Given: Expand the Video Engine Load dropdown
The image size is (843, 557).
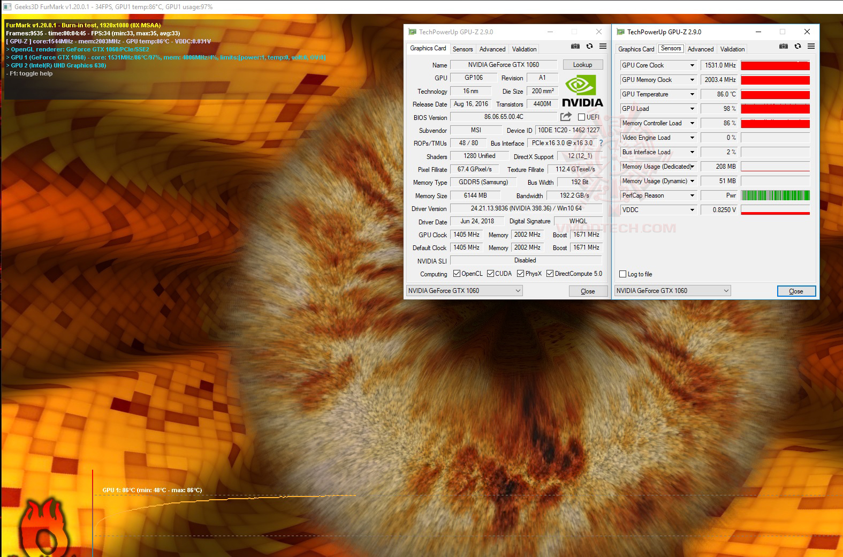Looking at the screenshot, I should [x=692, y=138].
